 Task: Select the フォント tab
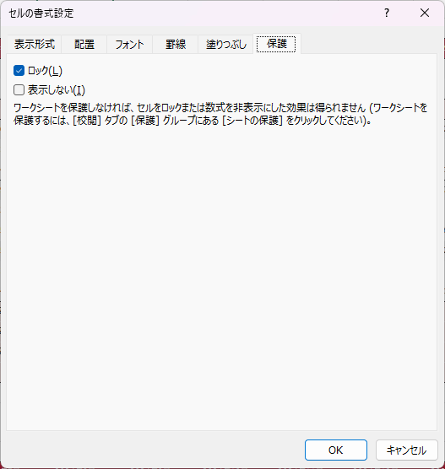(x=130, y=44)
